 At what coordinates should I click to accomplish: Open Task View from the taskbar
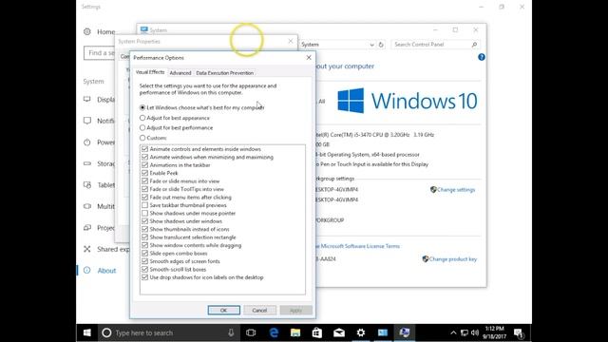pos(251,332)
